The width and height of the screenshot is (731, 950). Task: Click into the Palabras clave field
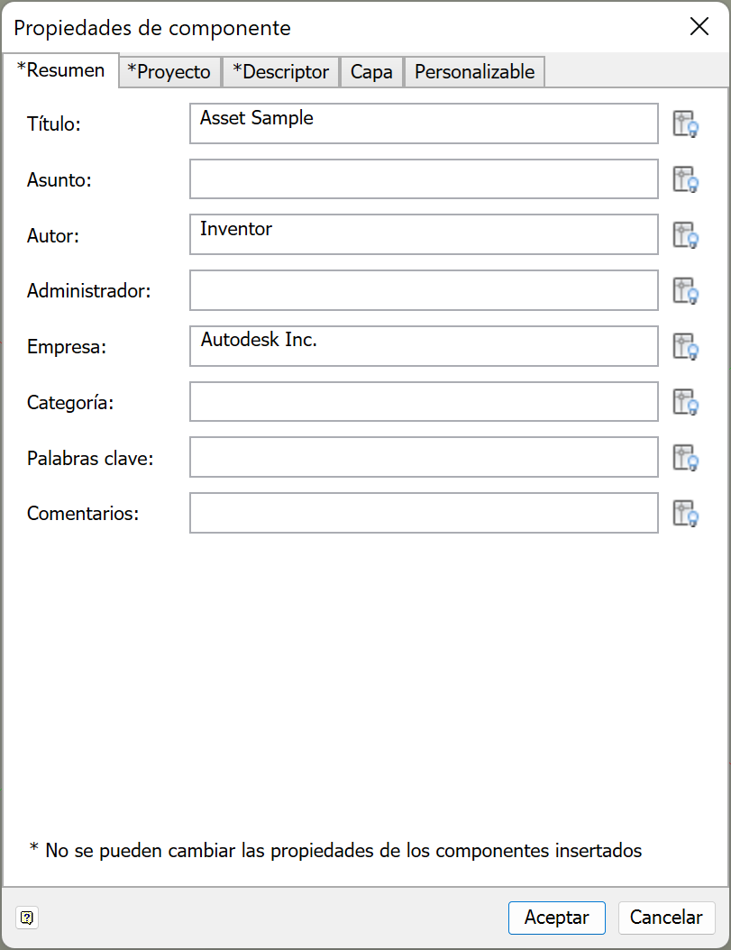(424, 458)
